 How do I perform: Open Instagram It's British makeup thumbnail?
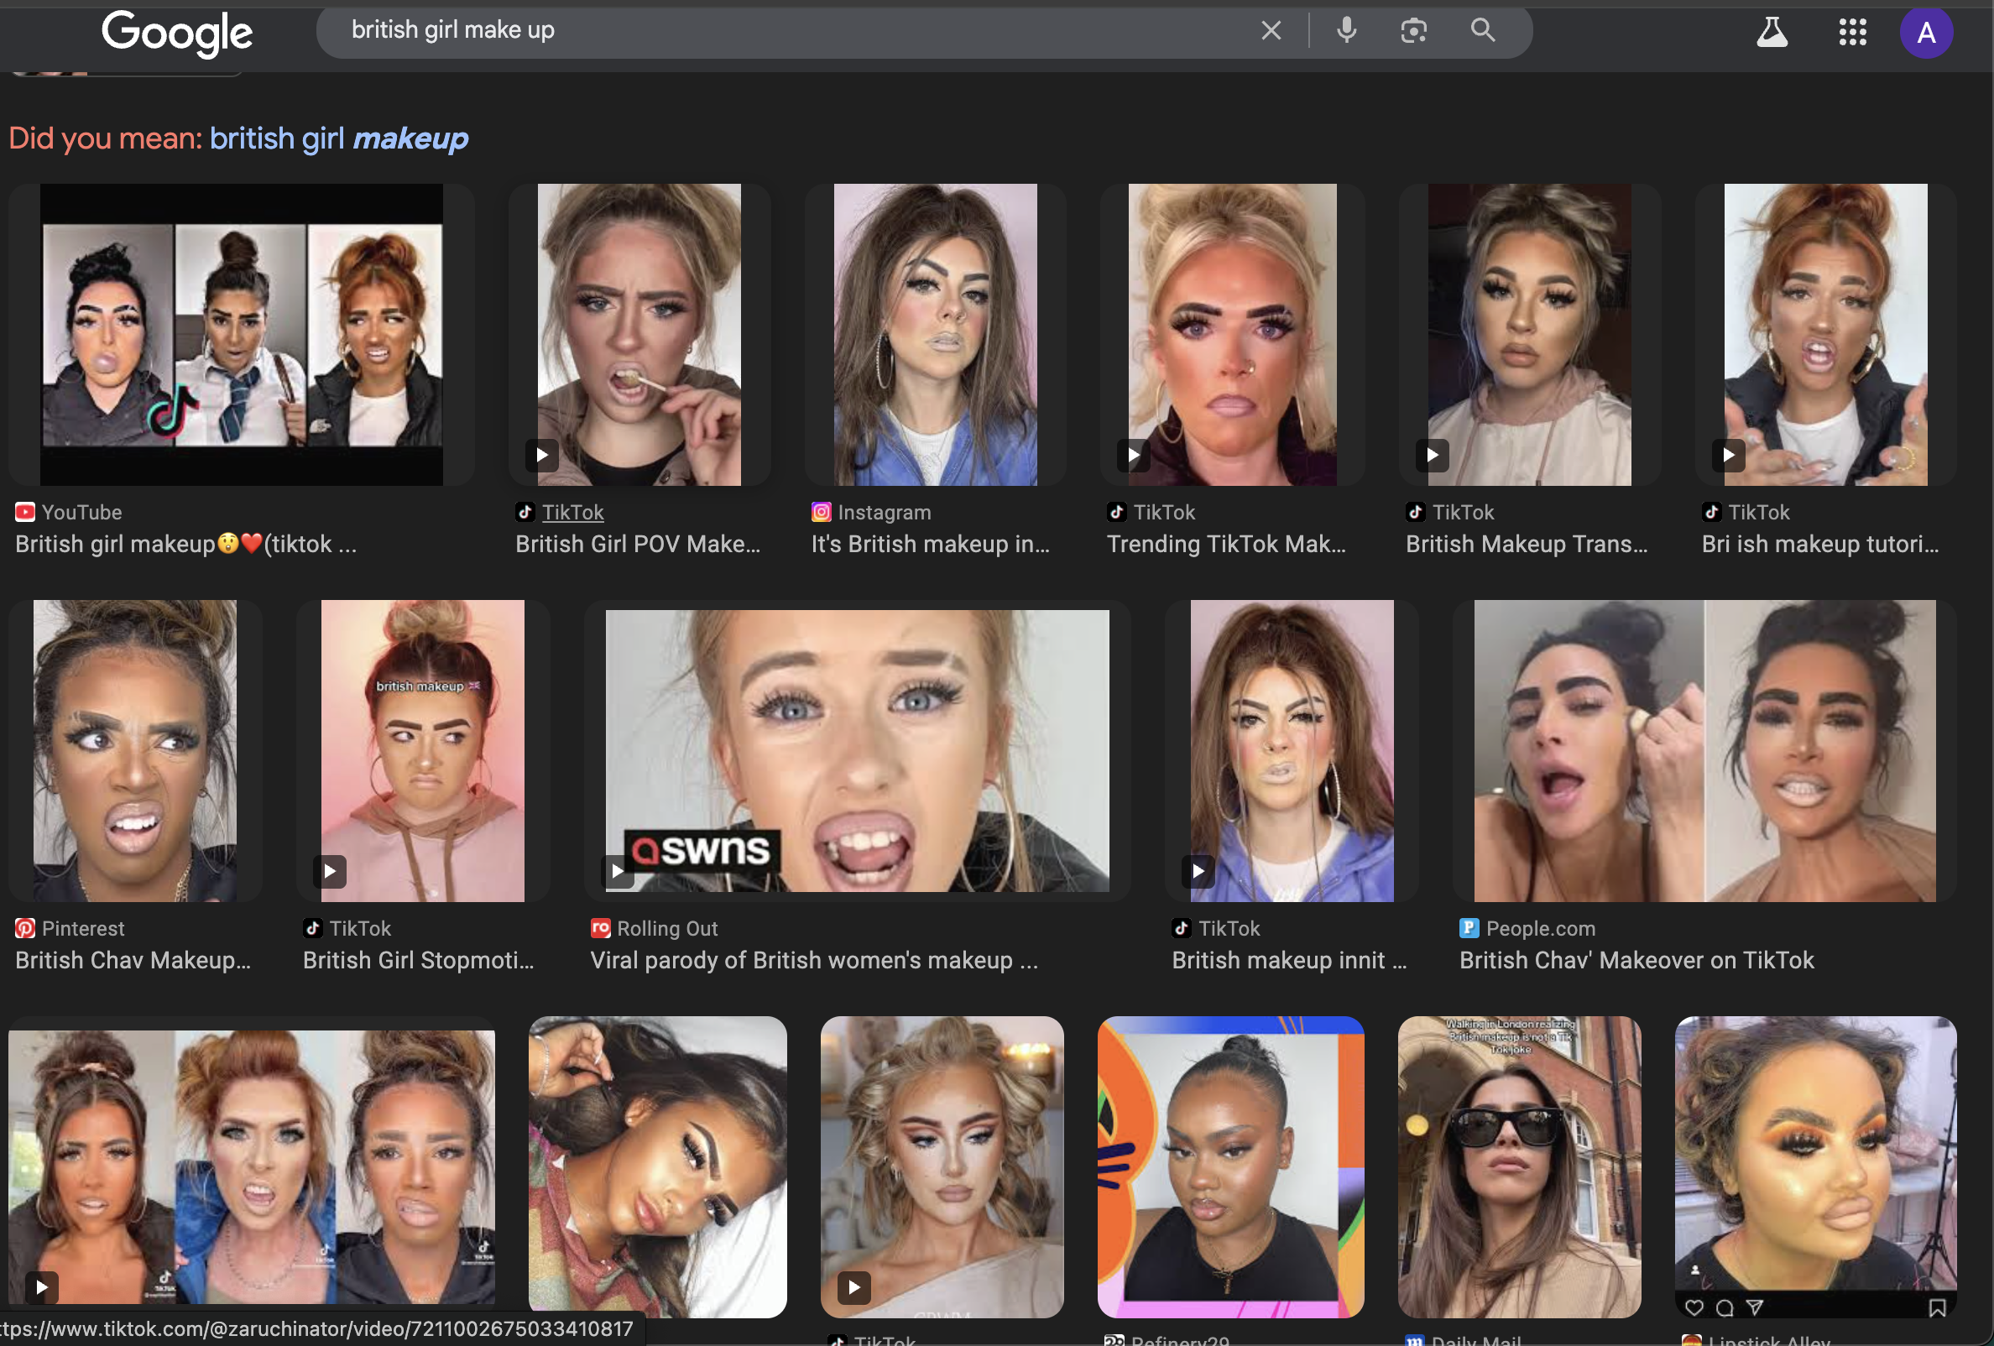(934, 335)
